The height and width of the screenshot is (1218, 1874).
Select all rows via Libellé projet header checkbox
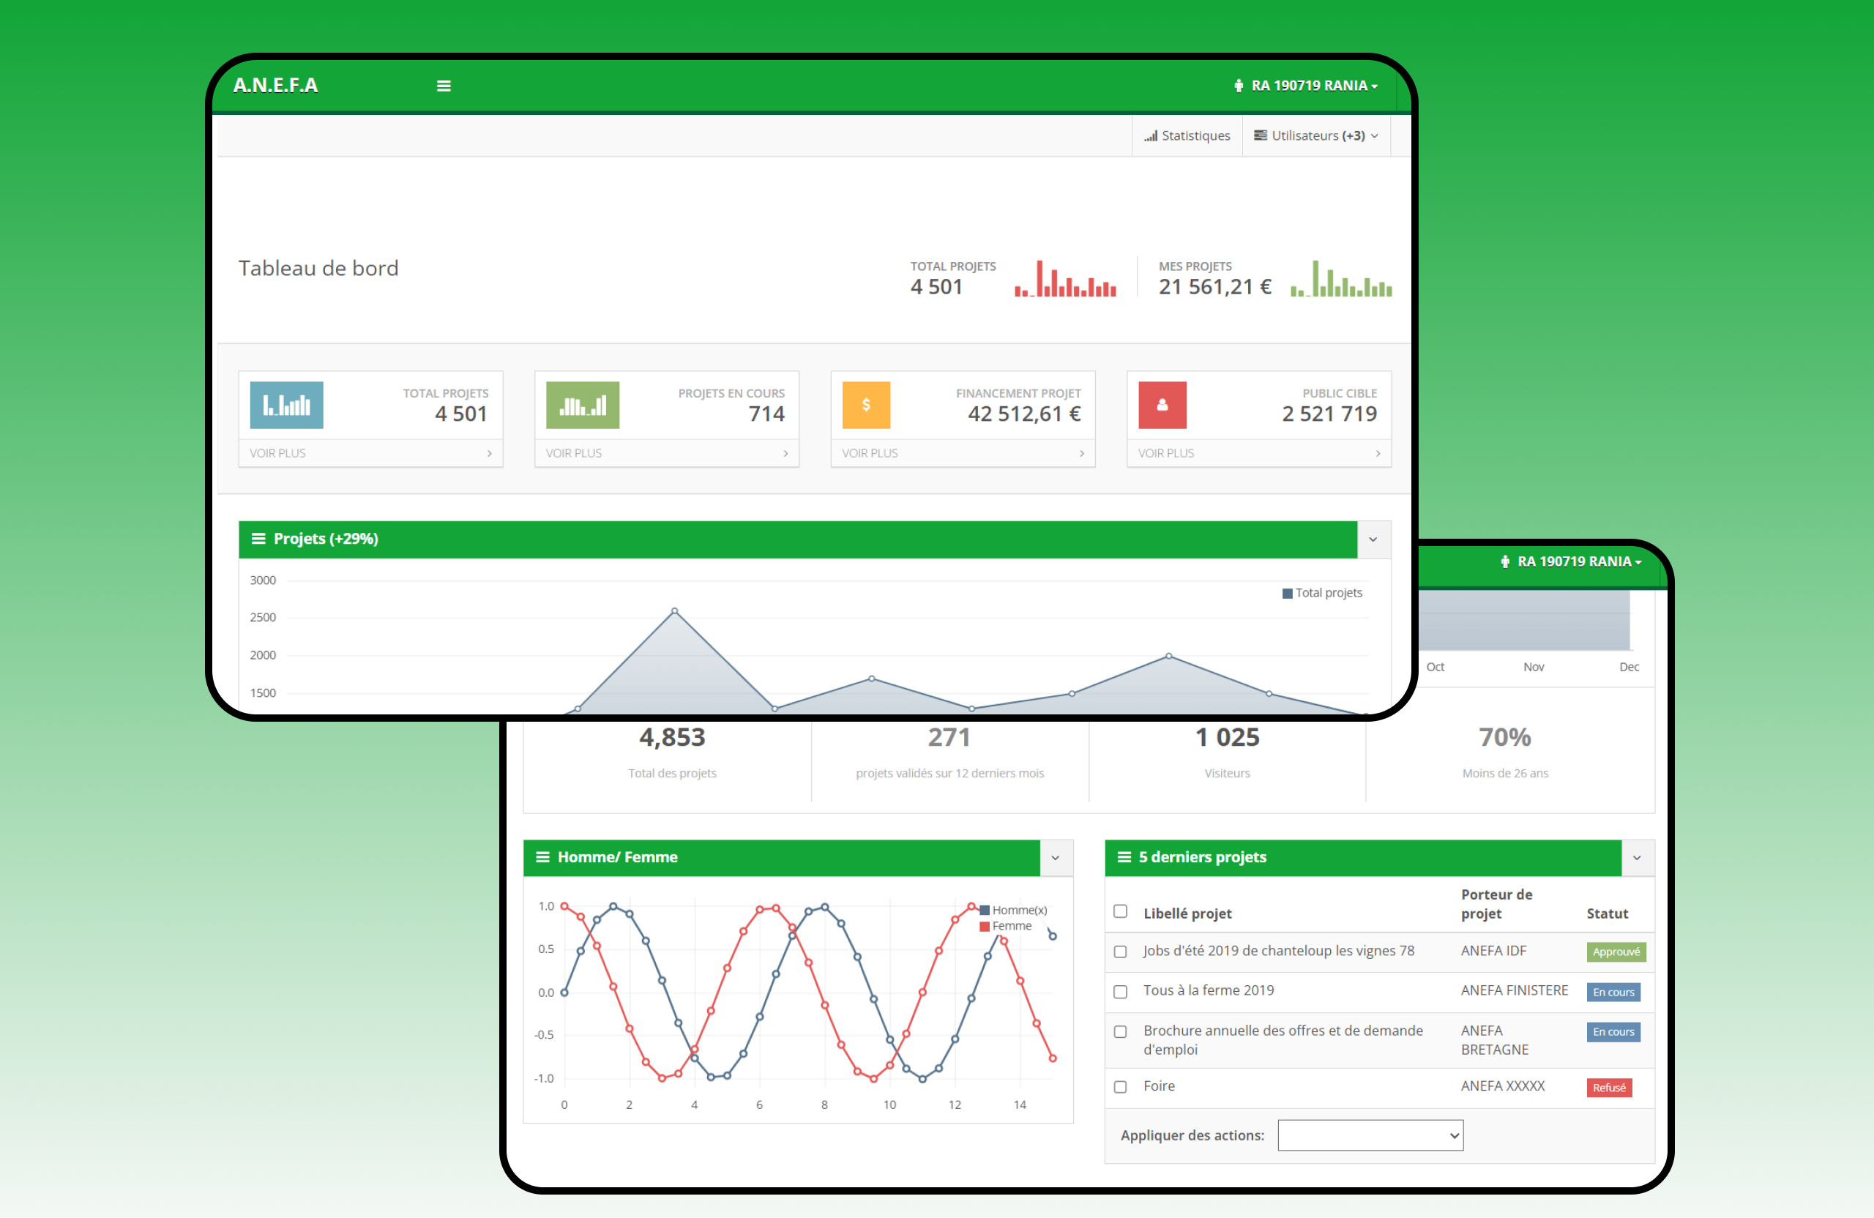[1120, 911]
